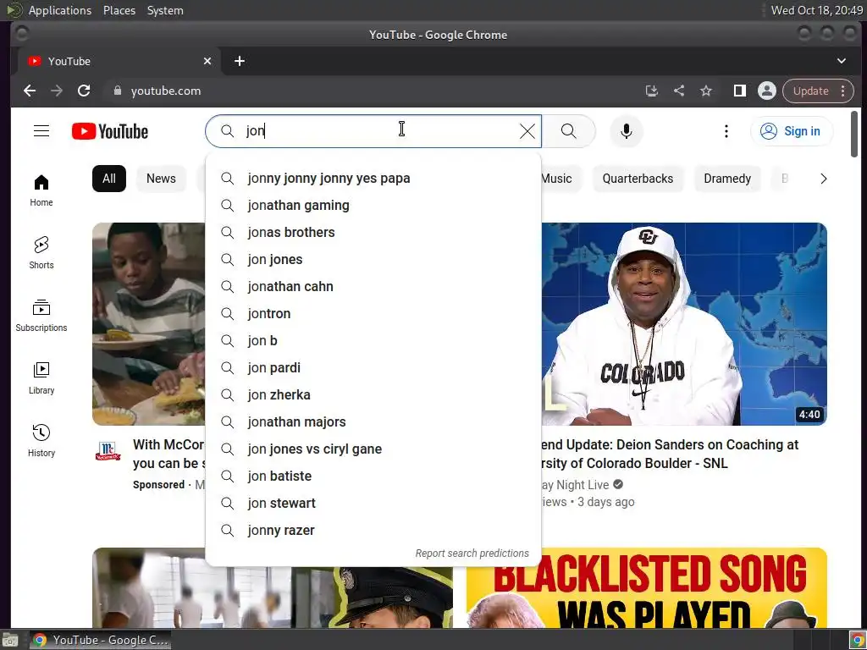Choose suggestion jon jones vs ciryl gane
Image resolution: width=867 pixels, height=650 pixels.
point(373,449)
